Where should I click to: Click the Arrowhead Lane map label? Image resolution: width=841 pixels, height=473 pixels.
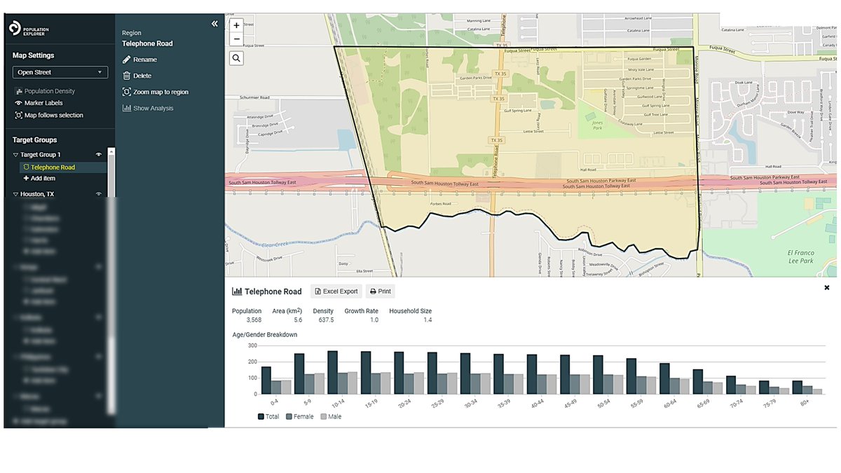pyautogui.click(x=639, y=20)
